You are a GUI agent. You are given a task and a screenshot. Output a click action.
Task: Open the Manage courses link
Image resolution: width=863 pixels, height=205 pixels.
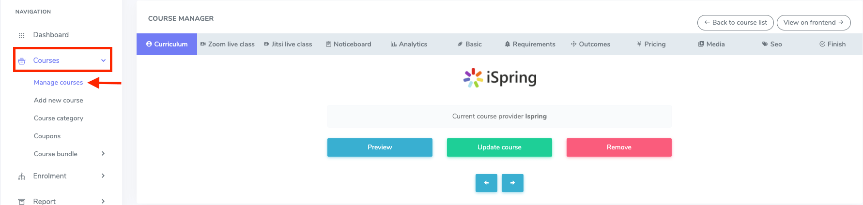59,83
